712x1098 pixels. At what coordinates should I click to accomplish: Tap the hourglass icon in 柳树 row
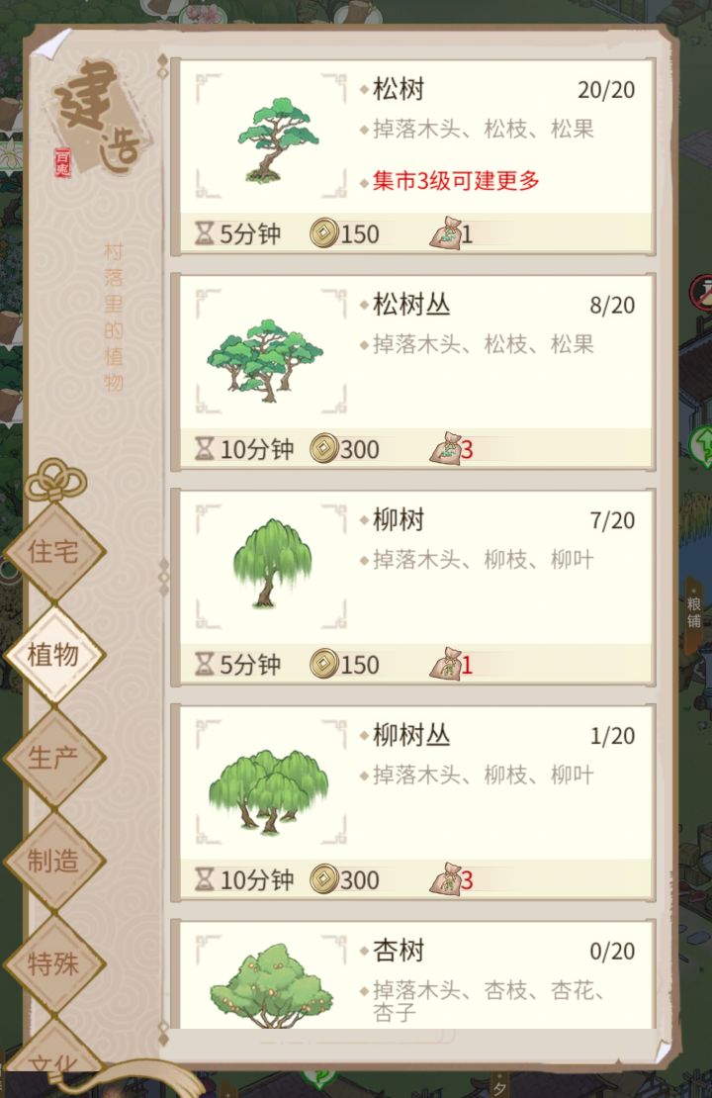(x=205, y=664)
